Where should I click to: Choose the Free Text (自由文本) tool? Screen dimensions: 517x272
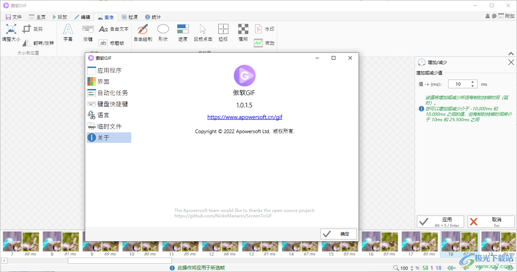(x=114, y=29)
